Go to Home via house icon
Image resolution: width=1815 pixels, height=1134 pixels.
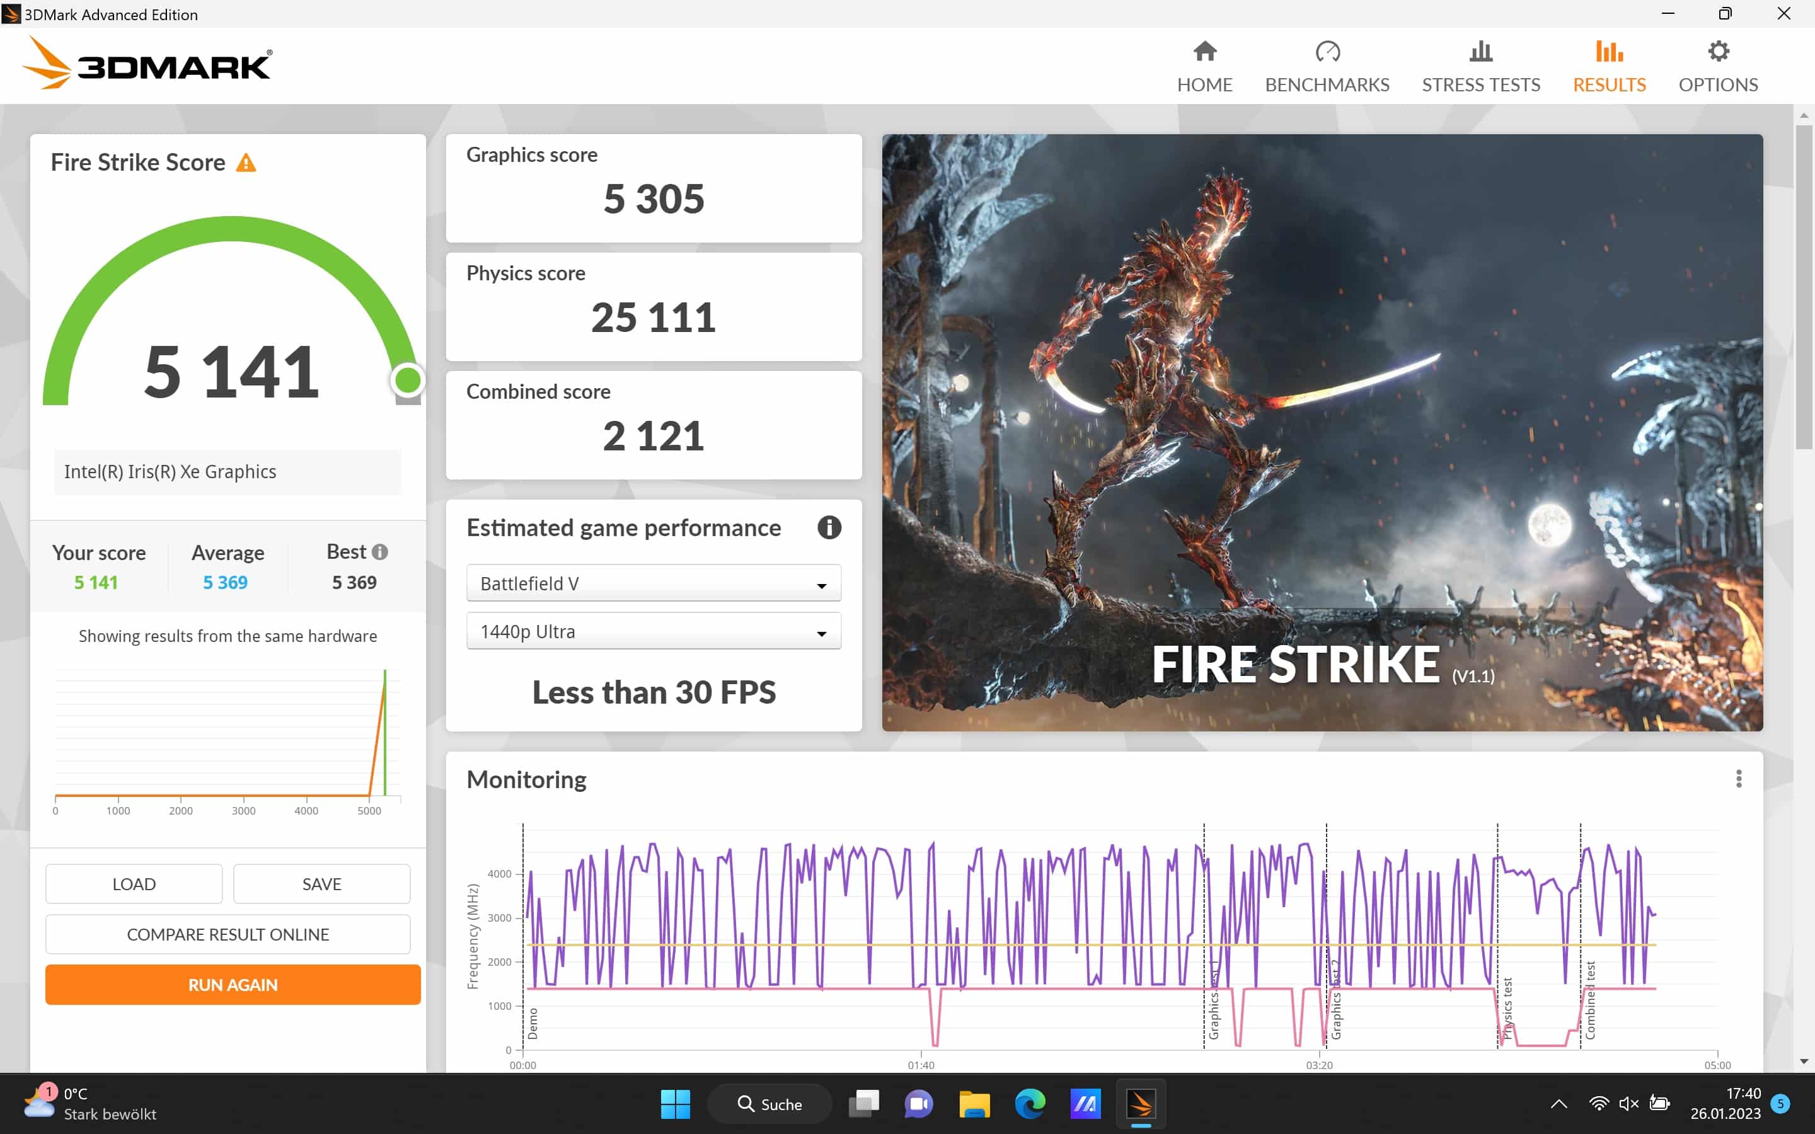(1204, 52)
